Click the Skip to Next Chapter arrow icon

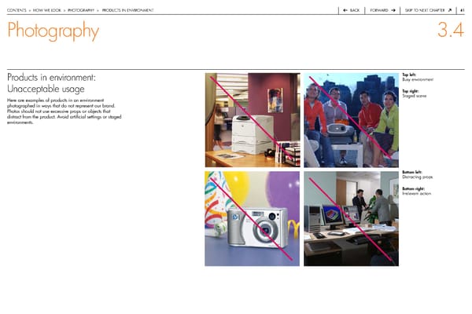[449, 10]
